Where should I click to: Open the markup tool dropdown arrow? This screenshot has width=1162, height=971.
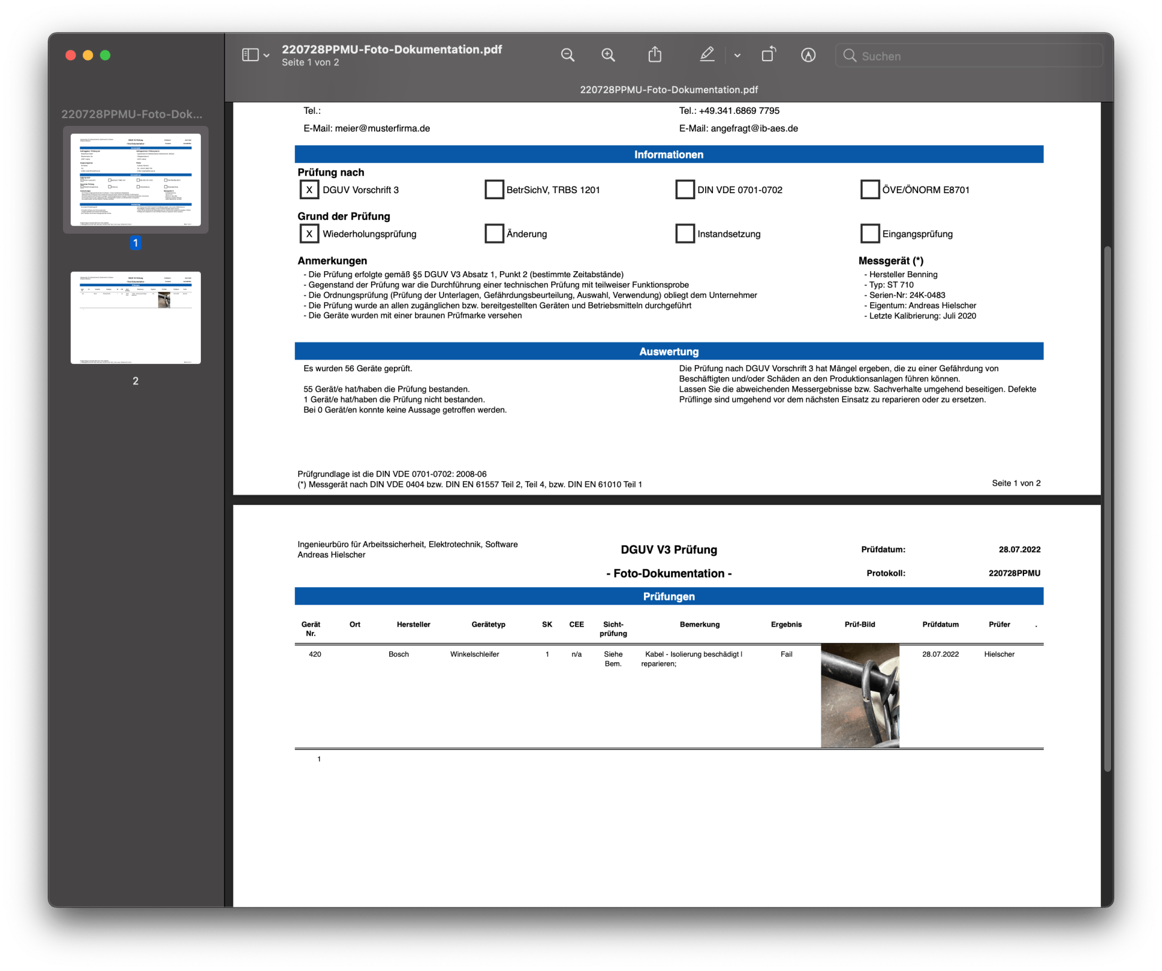pyautogui.click(x=737, y=55)
